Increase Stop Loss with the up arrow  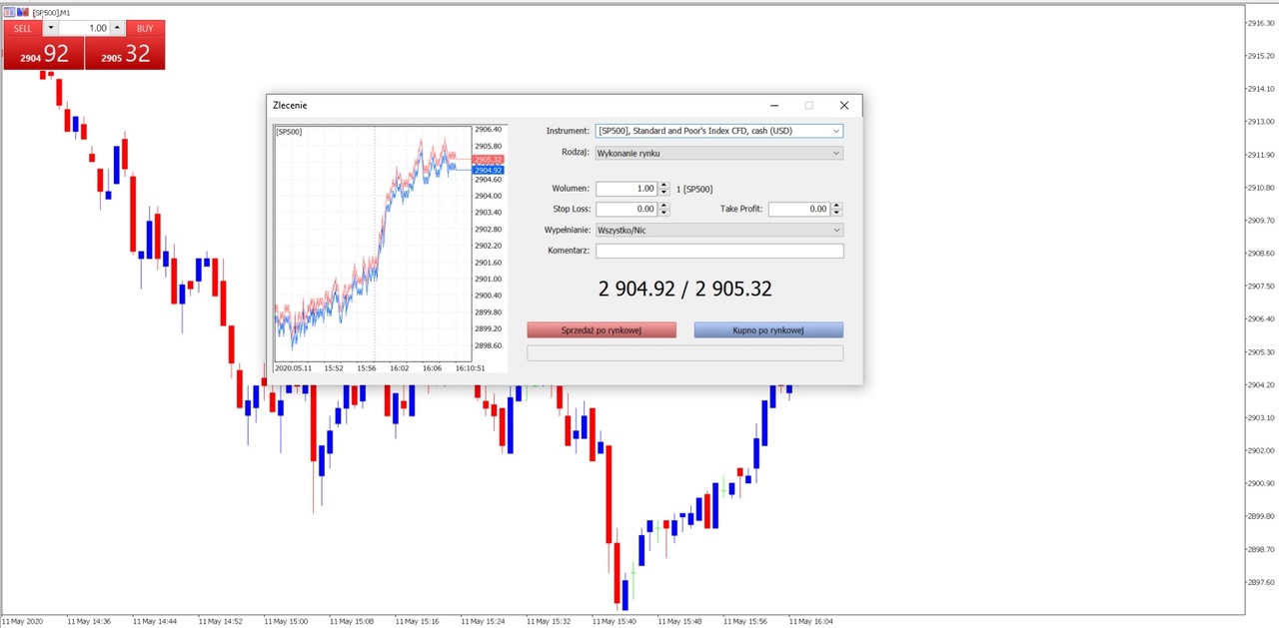[664, 206]
